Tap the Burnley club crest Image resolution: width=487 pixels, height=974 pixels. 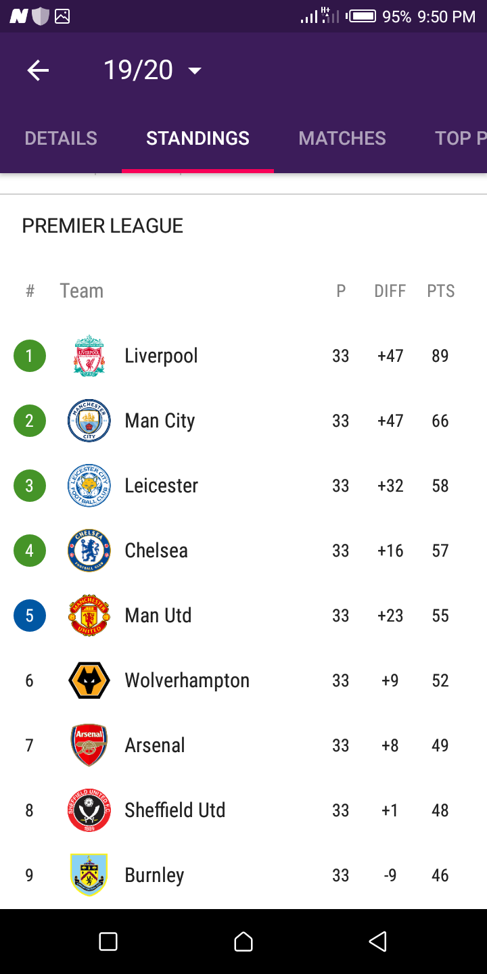coord(89,875)
